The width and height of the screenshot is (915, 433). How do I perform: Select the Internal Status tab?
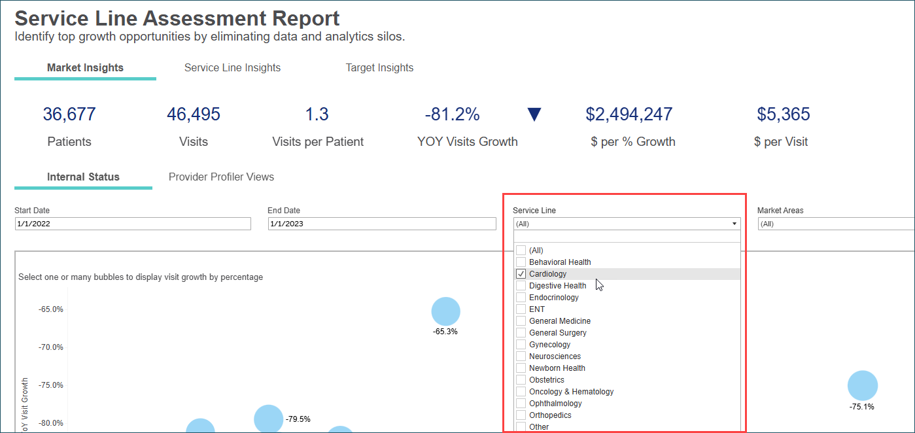pos(83,177)
